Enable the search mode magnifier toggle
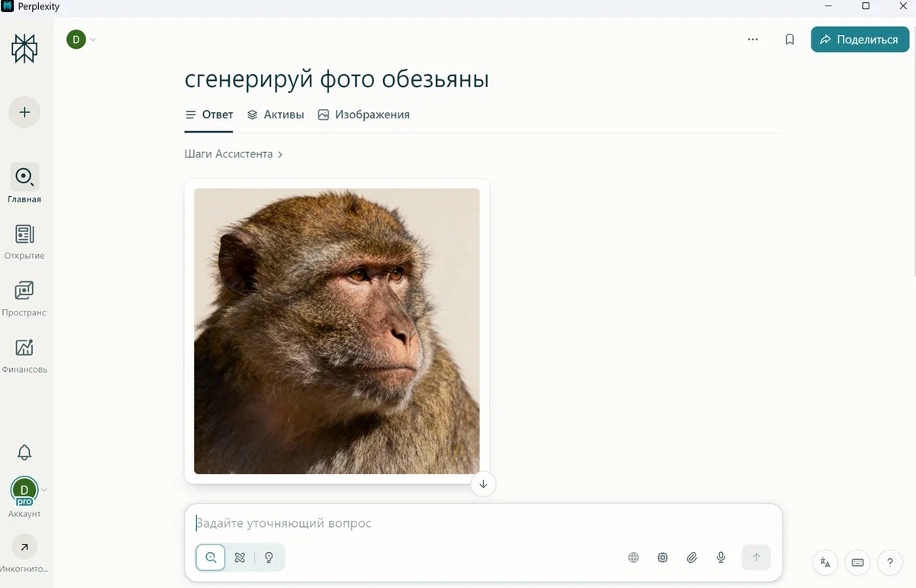Screen dimensions: 916x588 point(211,557)
